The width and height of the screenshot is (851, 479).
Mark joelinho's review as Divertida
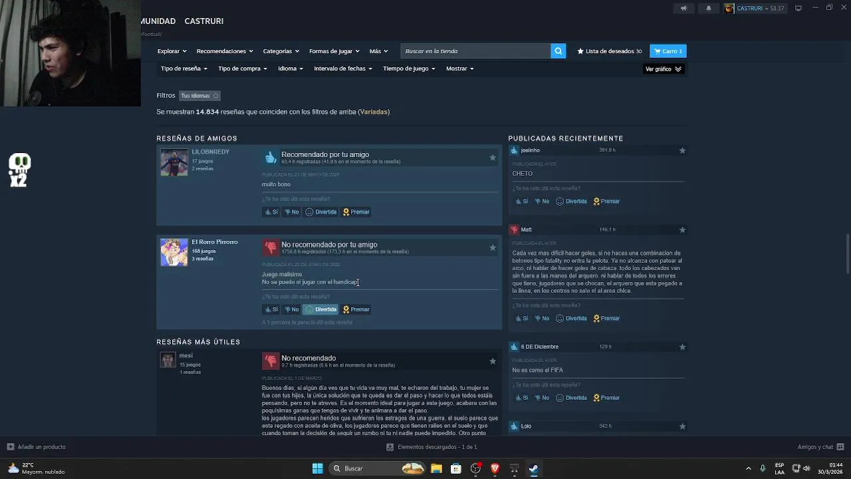point(571,202)
